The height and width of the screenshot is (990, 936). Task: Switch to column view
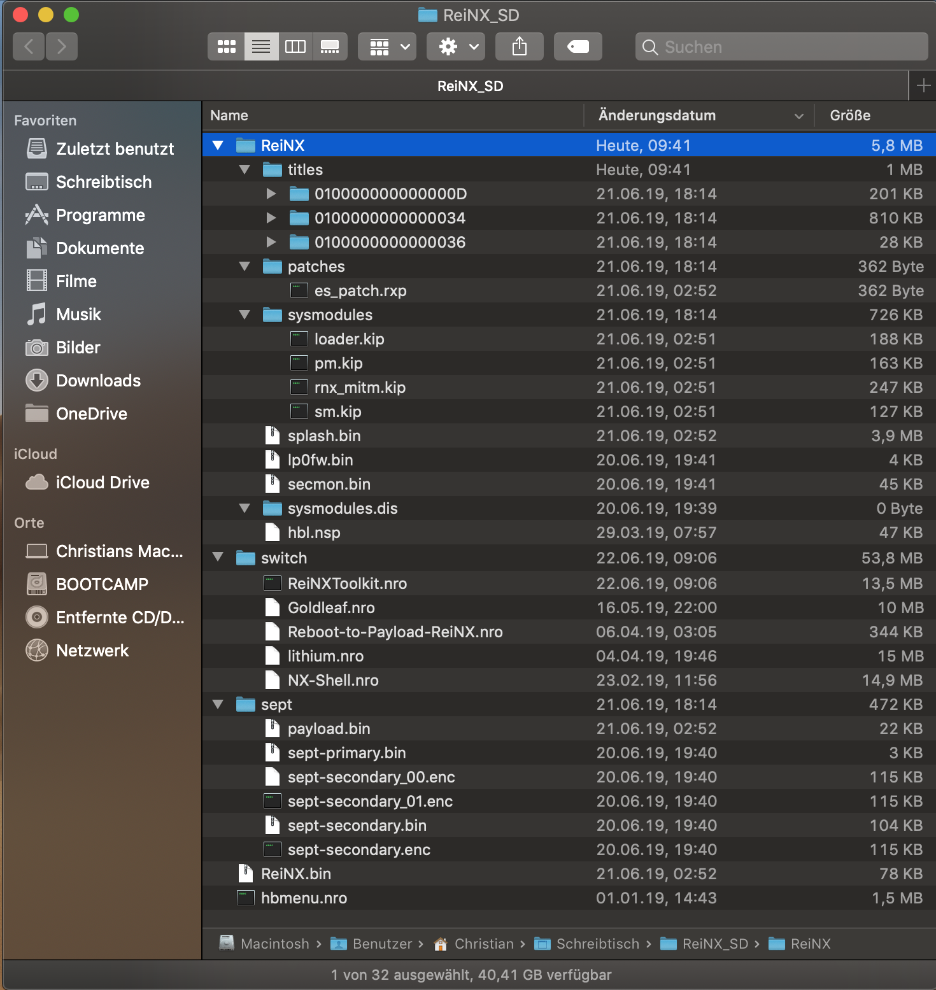coord(295,46)
